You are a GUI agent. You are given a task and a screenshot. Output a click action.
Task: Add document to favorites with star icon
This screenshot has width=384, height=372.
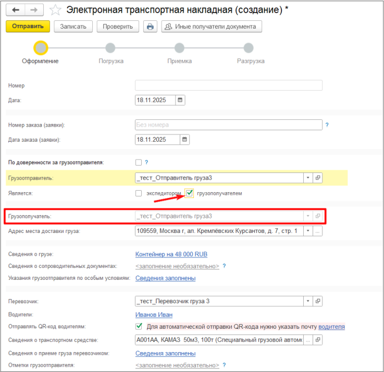pos(54,10)
